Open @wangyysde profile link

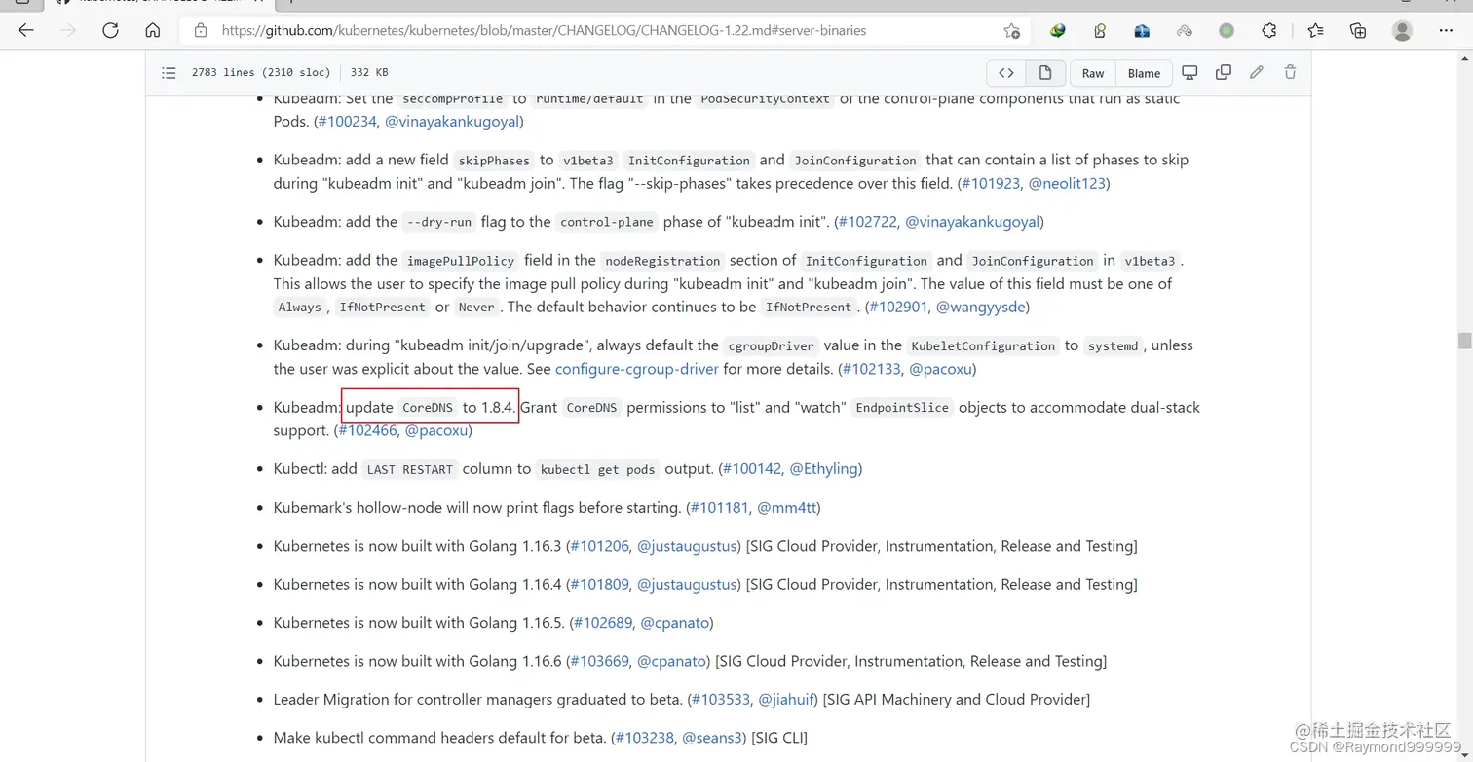(980, 307)
